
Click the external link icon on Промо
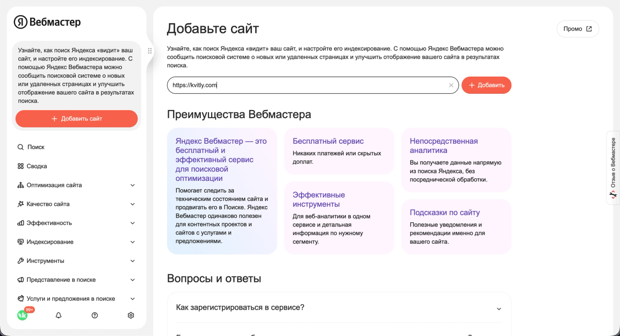[x=589, y=29]
